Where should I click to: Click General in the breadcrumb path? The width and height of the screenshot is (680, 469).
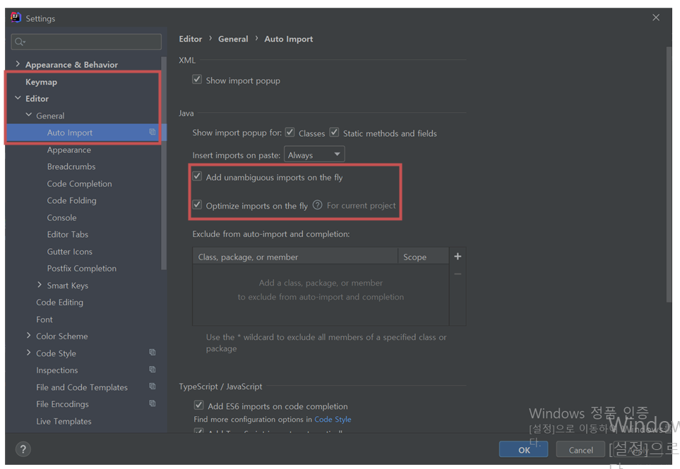233,39
